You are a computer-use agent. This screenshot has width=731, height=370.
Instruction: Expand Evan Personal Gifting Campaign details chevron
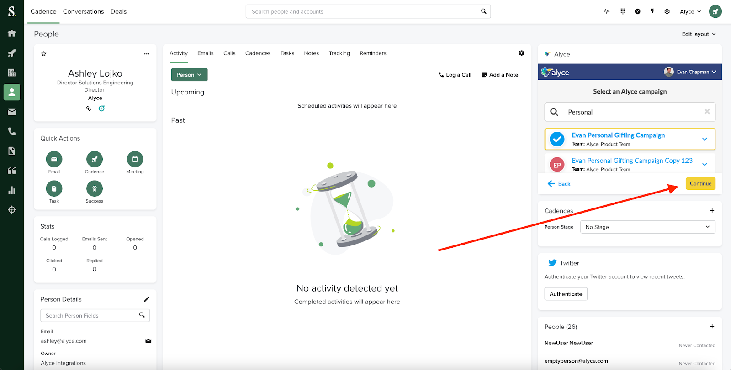pos(705,139)
